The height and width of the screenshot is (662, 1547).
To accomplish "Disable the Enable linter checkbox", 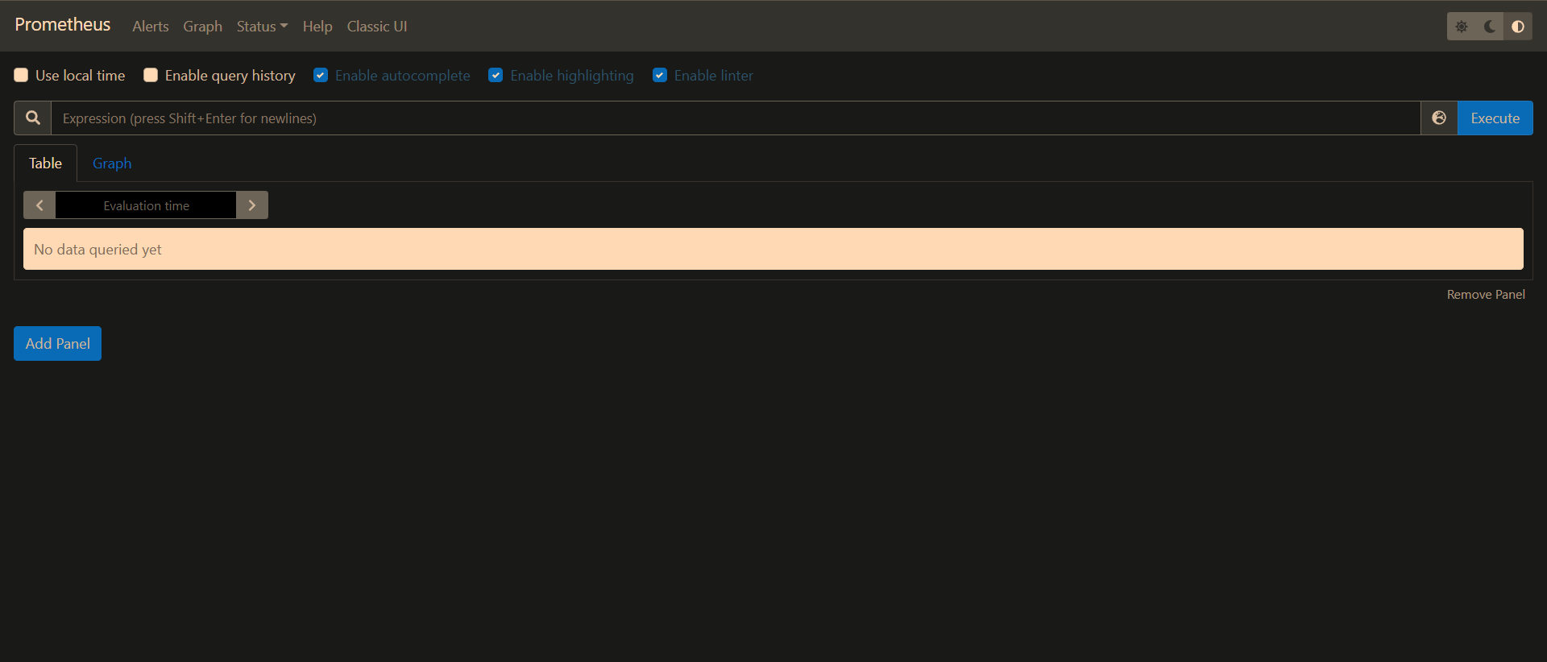I will [660, 75].
